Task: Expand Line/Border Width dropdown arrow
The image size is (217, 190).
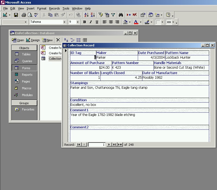Action: click(x=162, y=22)
